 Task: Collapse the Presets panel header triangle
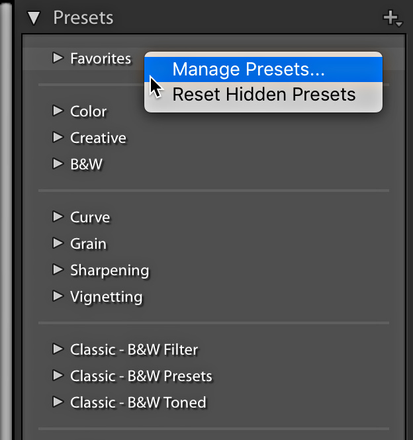click(x=34, y=18)
